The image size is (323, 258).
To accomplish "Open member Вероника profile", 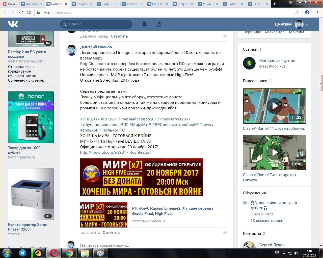I will point(252,32).
